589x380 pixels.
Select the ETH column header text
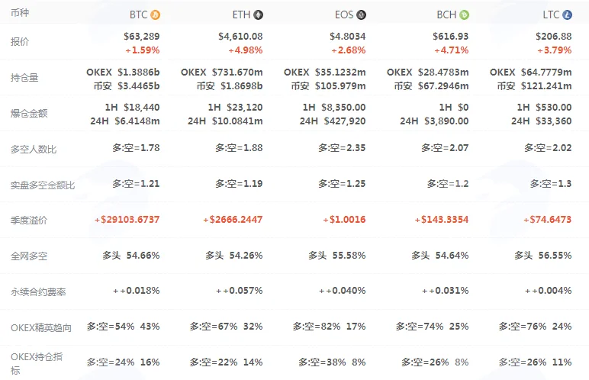[242, 14]
